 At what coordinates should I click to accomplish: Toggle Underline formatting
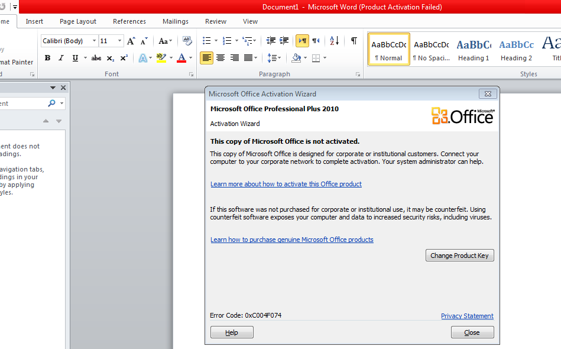(x=75, y=58)
